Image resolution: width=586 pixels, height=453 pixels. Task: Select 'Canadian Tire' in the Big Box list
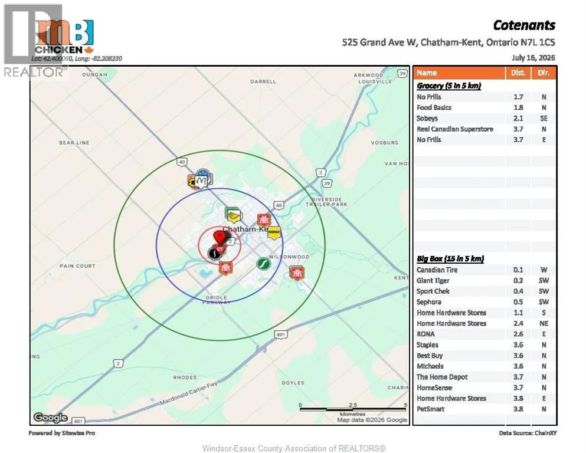(437, 270)
